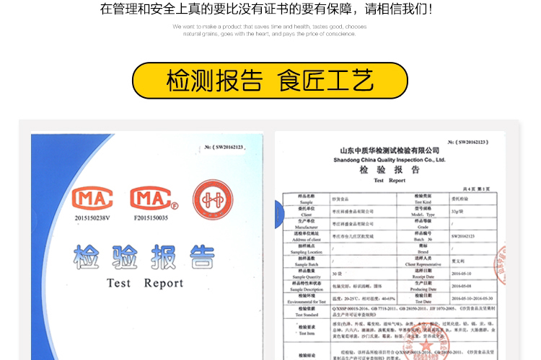Click the 'Sampling Location' label cell

(307, 248)
